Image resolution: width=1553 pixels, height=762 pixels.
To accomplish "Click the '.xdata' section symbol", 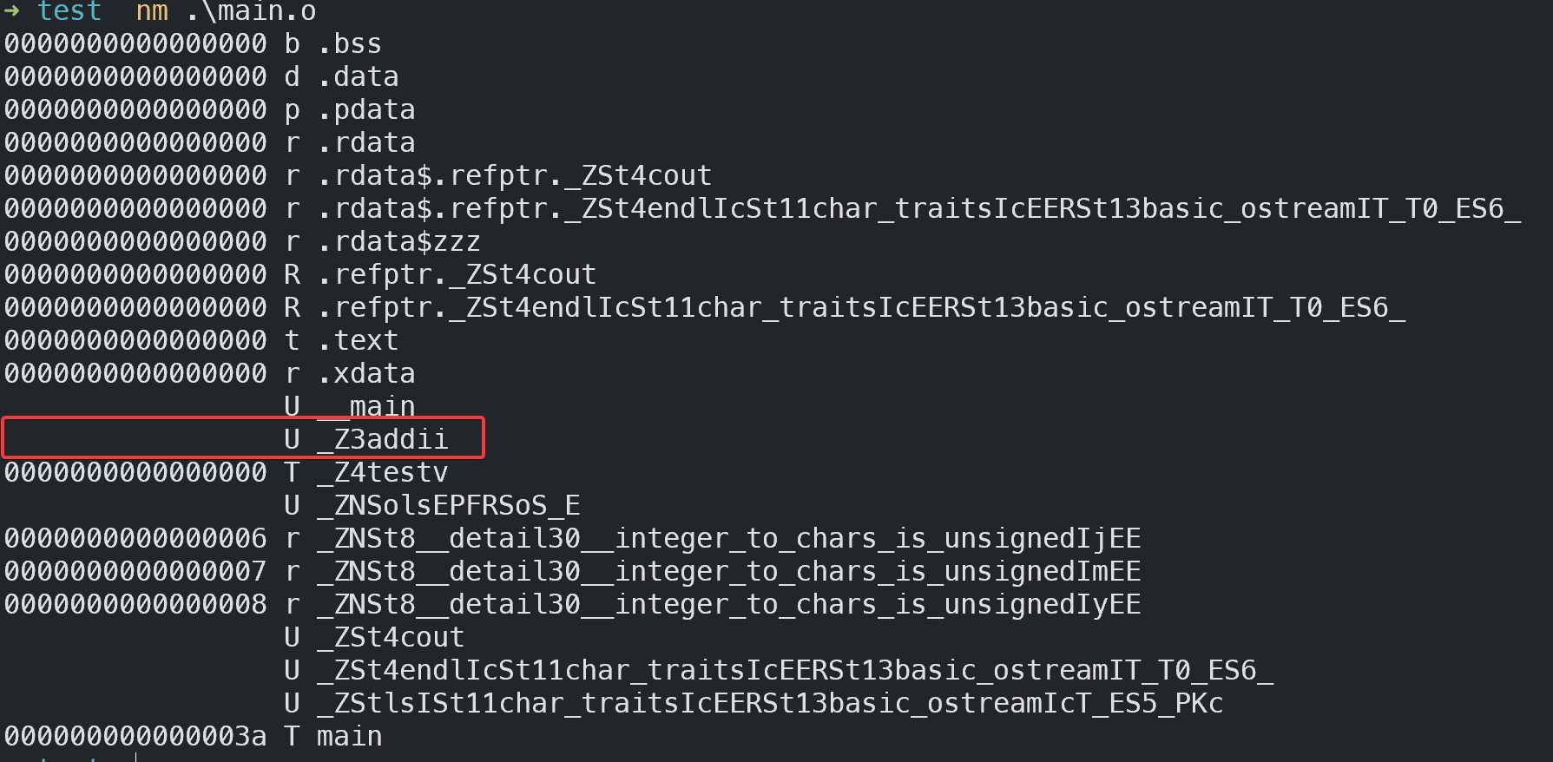I will [365, 373].
